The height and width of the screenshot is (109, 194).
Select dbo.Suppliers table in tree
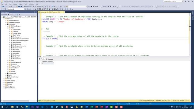[x=16, y=57]
